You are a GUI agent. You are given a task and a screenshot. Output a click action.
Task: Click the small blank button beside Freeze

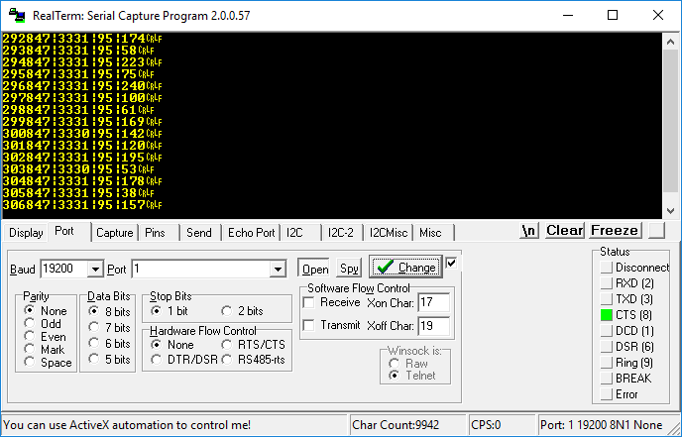point(657,230)
